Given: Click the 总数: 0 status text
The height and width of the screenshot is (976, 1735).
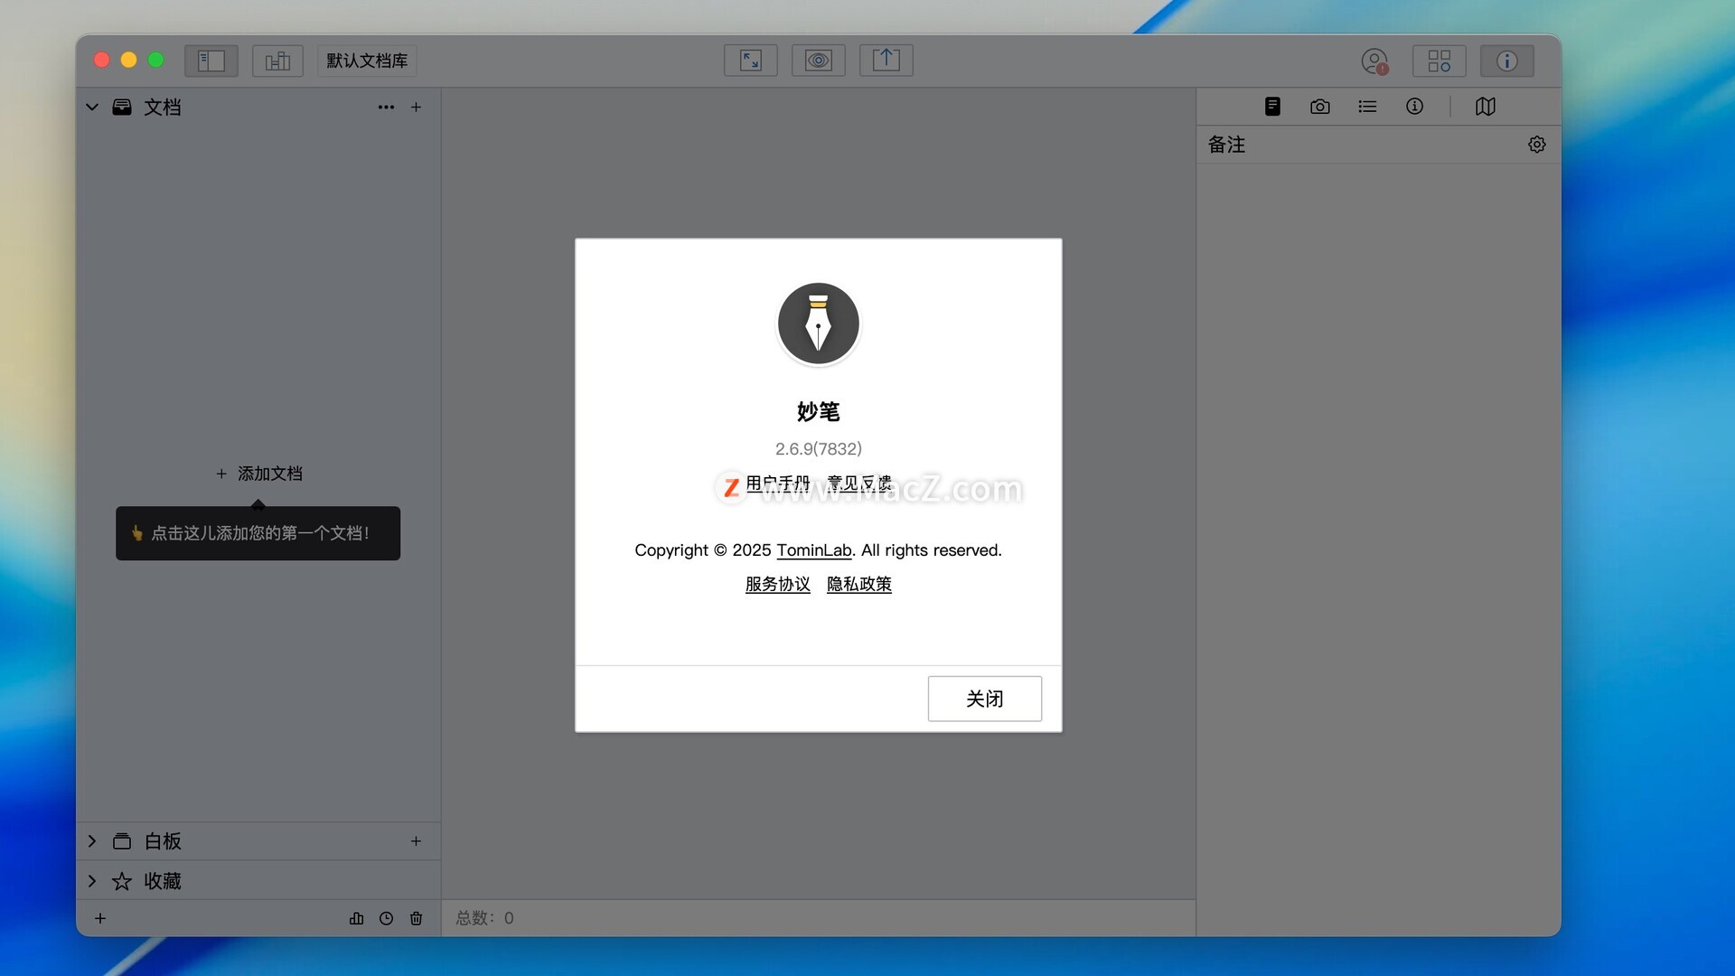Looking at the screenshot, I should tap(484, 918).
